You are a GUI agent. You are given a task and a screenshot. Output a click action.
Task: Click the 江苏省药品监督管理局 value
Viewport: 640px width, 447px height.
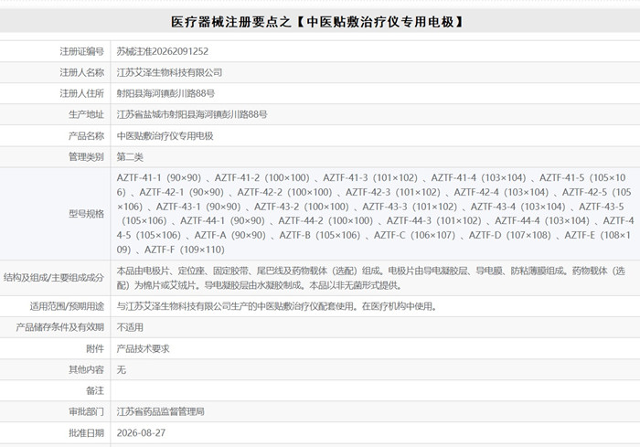(x=160, y=412)
